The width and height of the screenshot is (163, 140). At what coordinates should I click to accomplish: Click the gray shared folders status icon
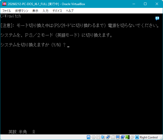tap(113, 137)
